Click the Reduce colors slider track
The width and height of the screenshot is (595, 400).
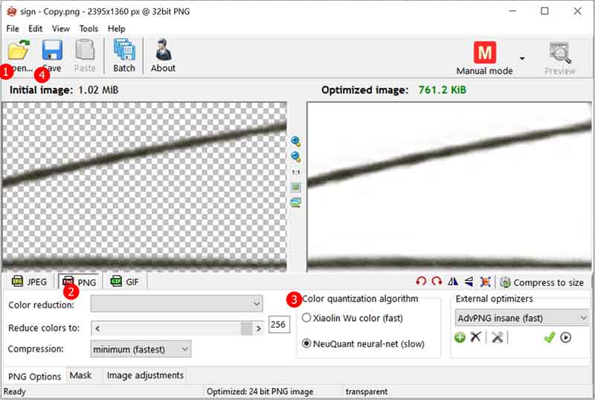(171, 328)
